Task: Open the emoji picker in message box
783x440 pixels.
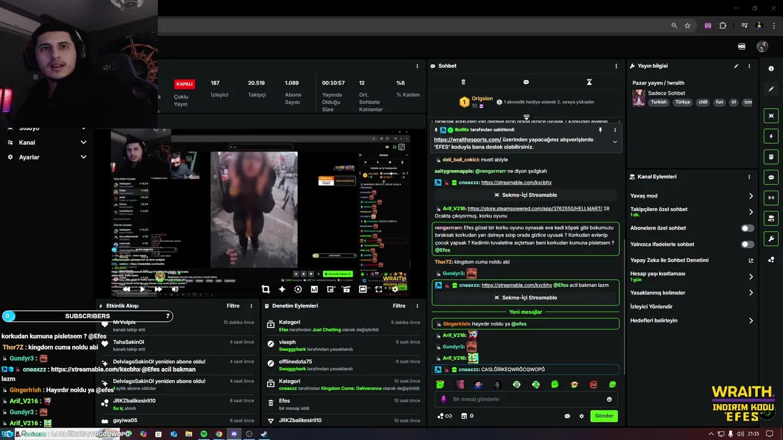Action: click(609, 399)
